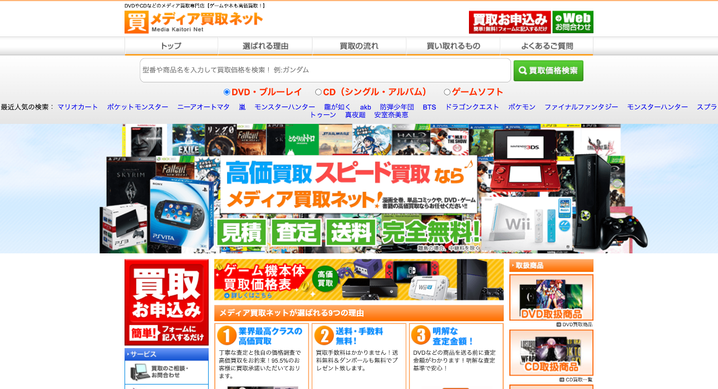Click the メディア買取ネットが選ばれる9つの理由 heading

coord(359,313)
